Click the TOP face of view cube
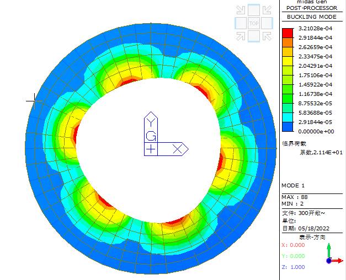The width and height of the screenshot is (346, 280). coord(254,23)
